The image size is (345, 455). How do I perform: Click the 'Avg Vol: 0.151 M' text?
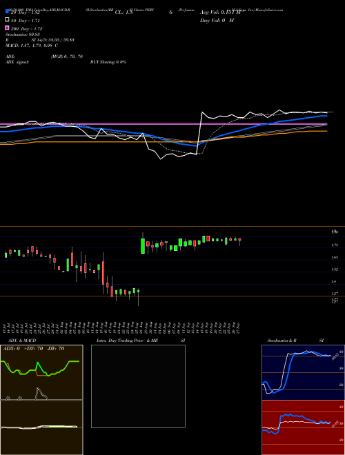click(x=220, y=12)
